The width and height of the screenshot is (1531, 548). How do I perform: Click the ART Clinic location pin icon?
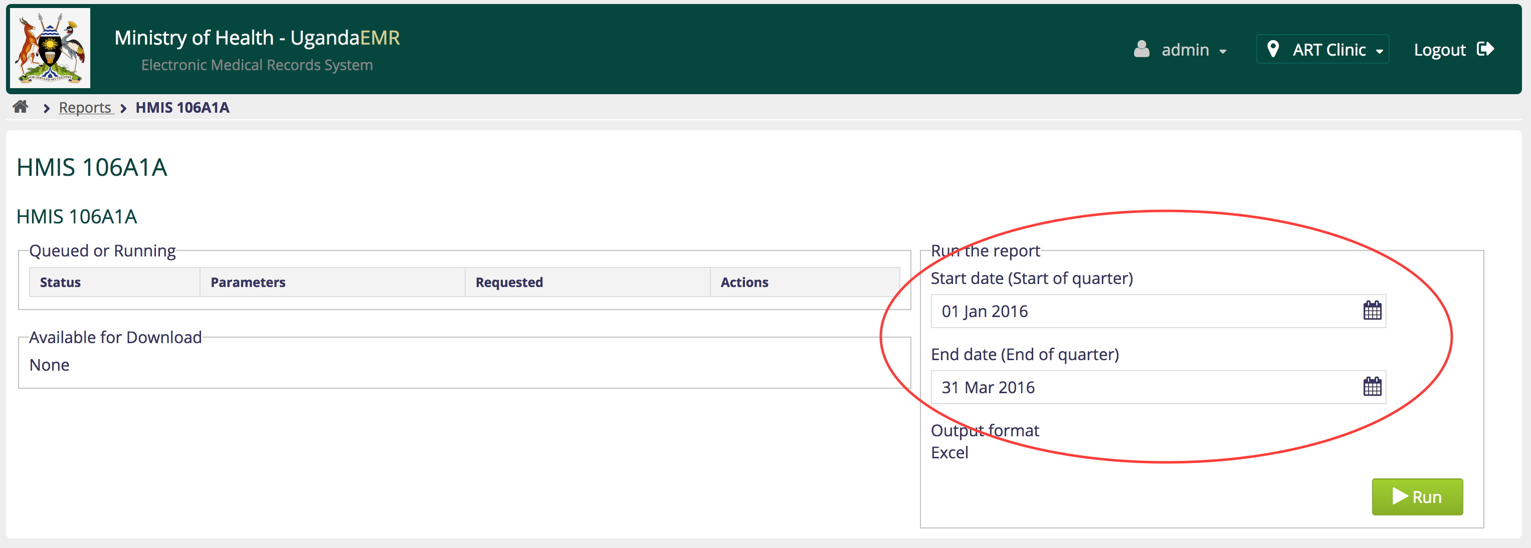(x=1272, y=49)
